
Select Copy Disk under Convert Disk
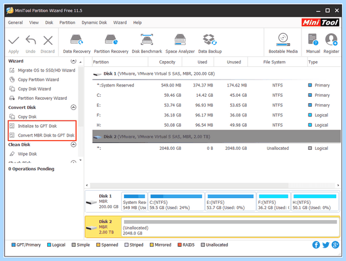23,116
